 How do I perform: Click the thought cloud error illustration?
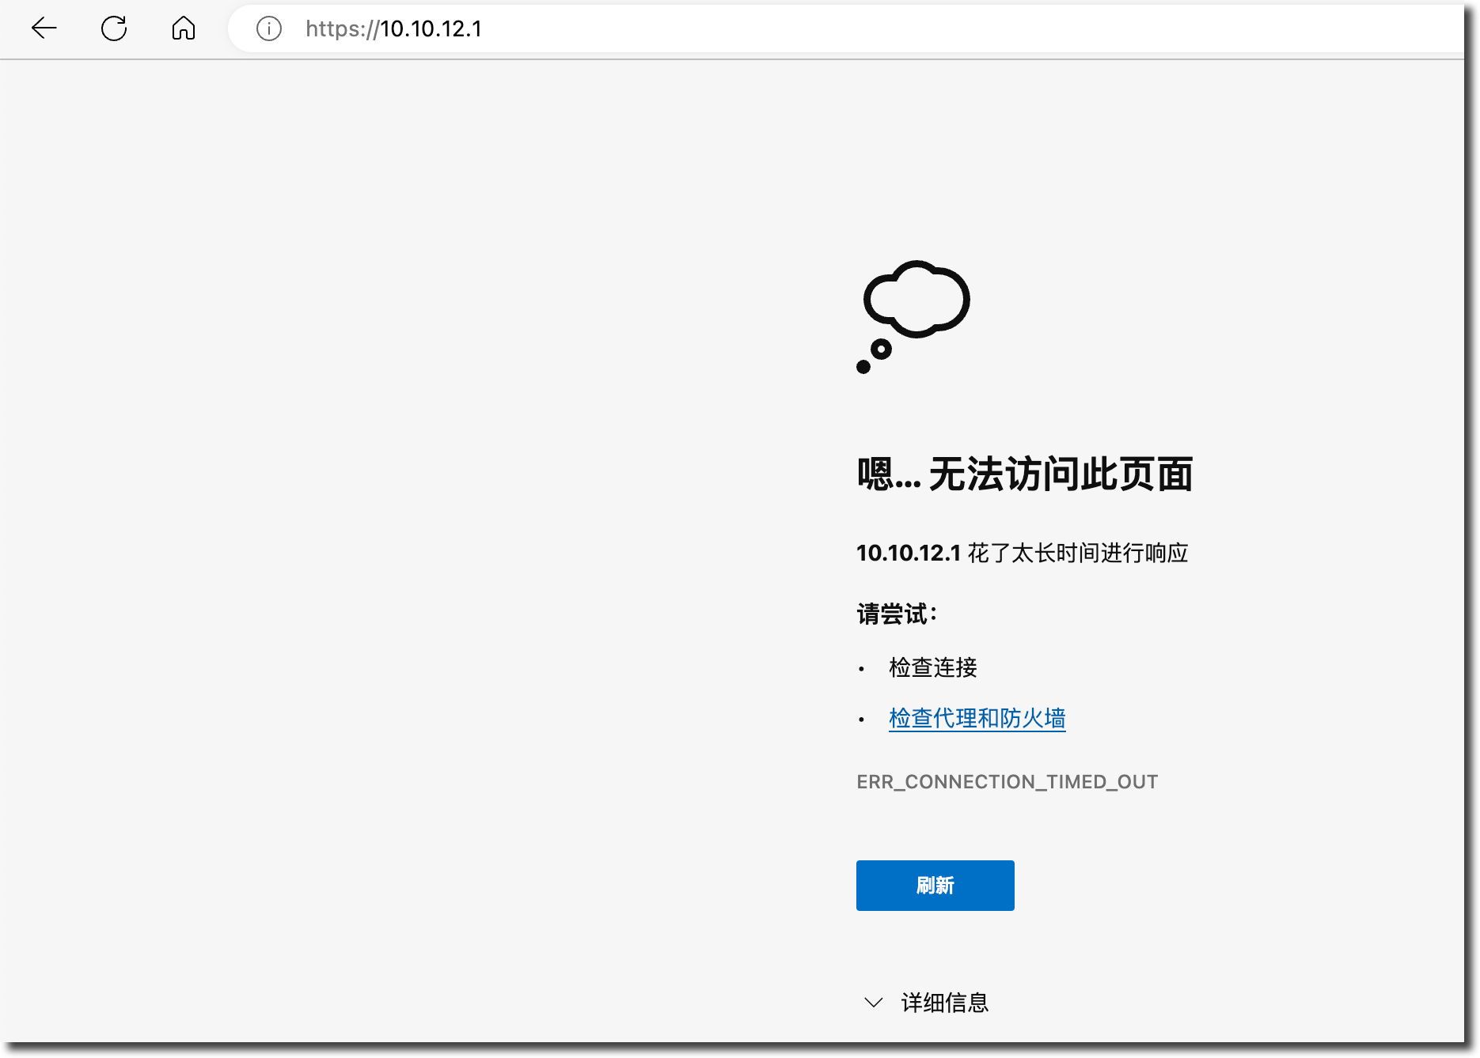click(x=917, y=299)
